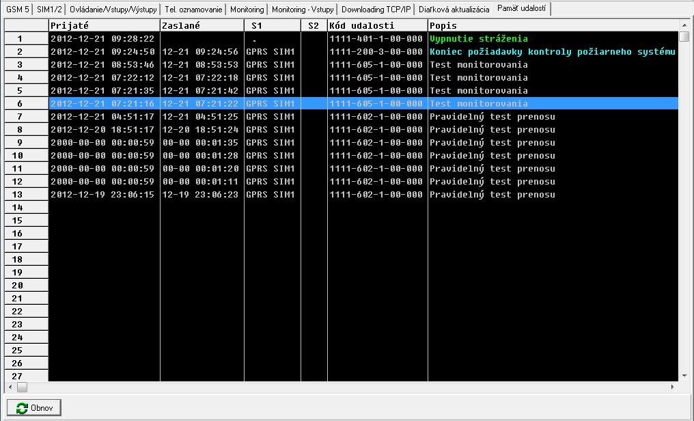Click received time 2012-12-21 07:22:12
This screenshot has width=694, height=421.
(x=102, y=77)
